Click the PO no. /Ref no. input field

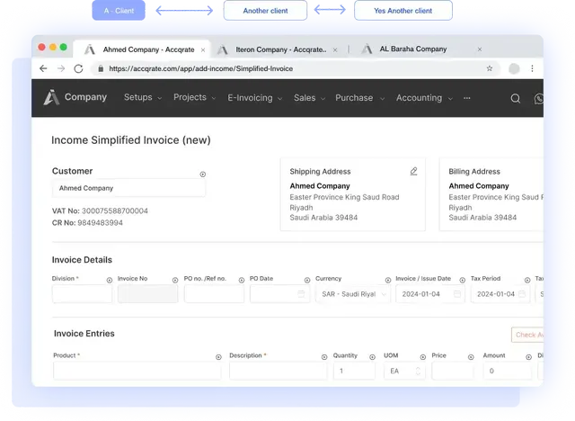click(x=214, y=294)
